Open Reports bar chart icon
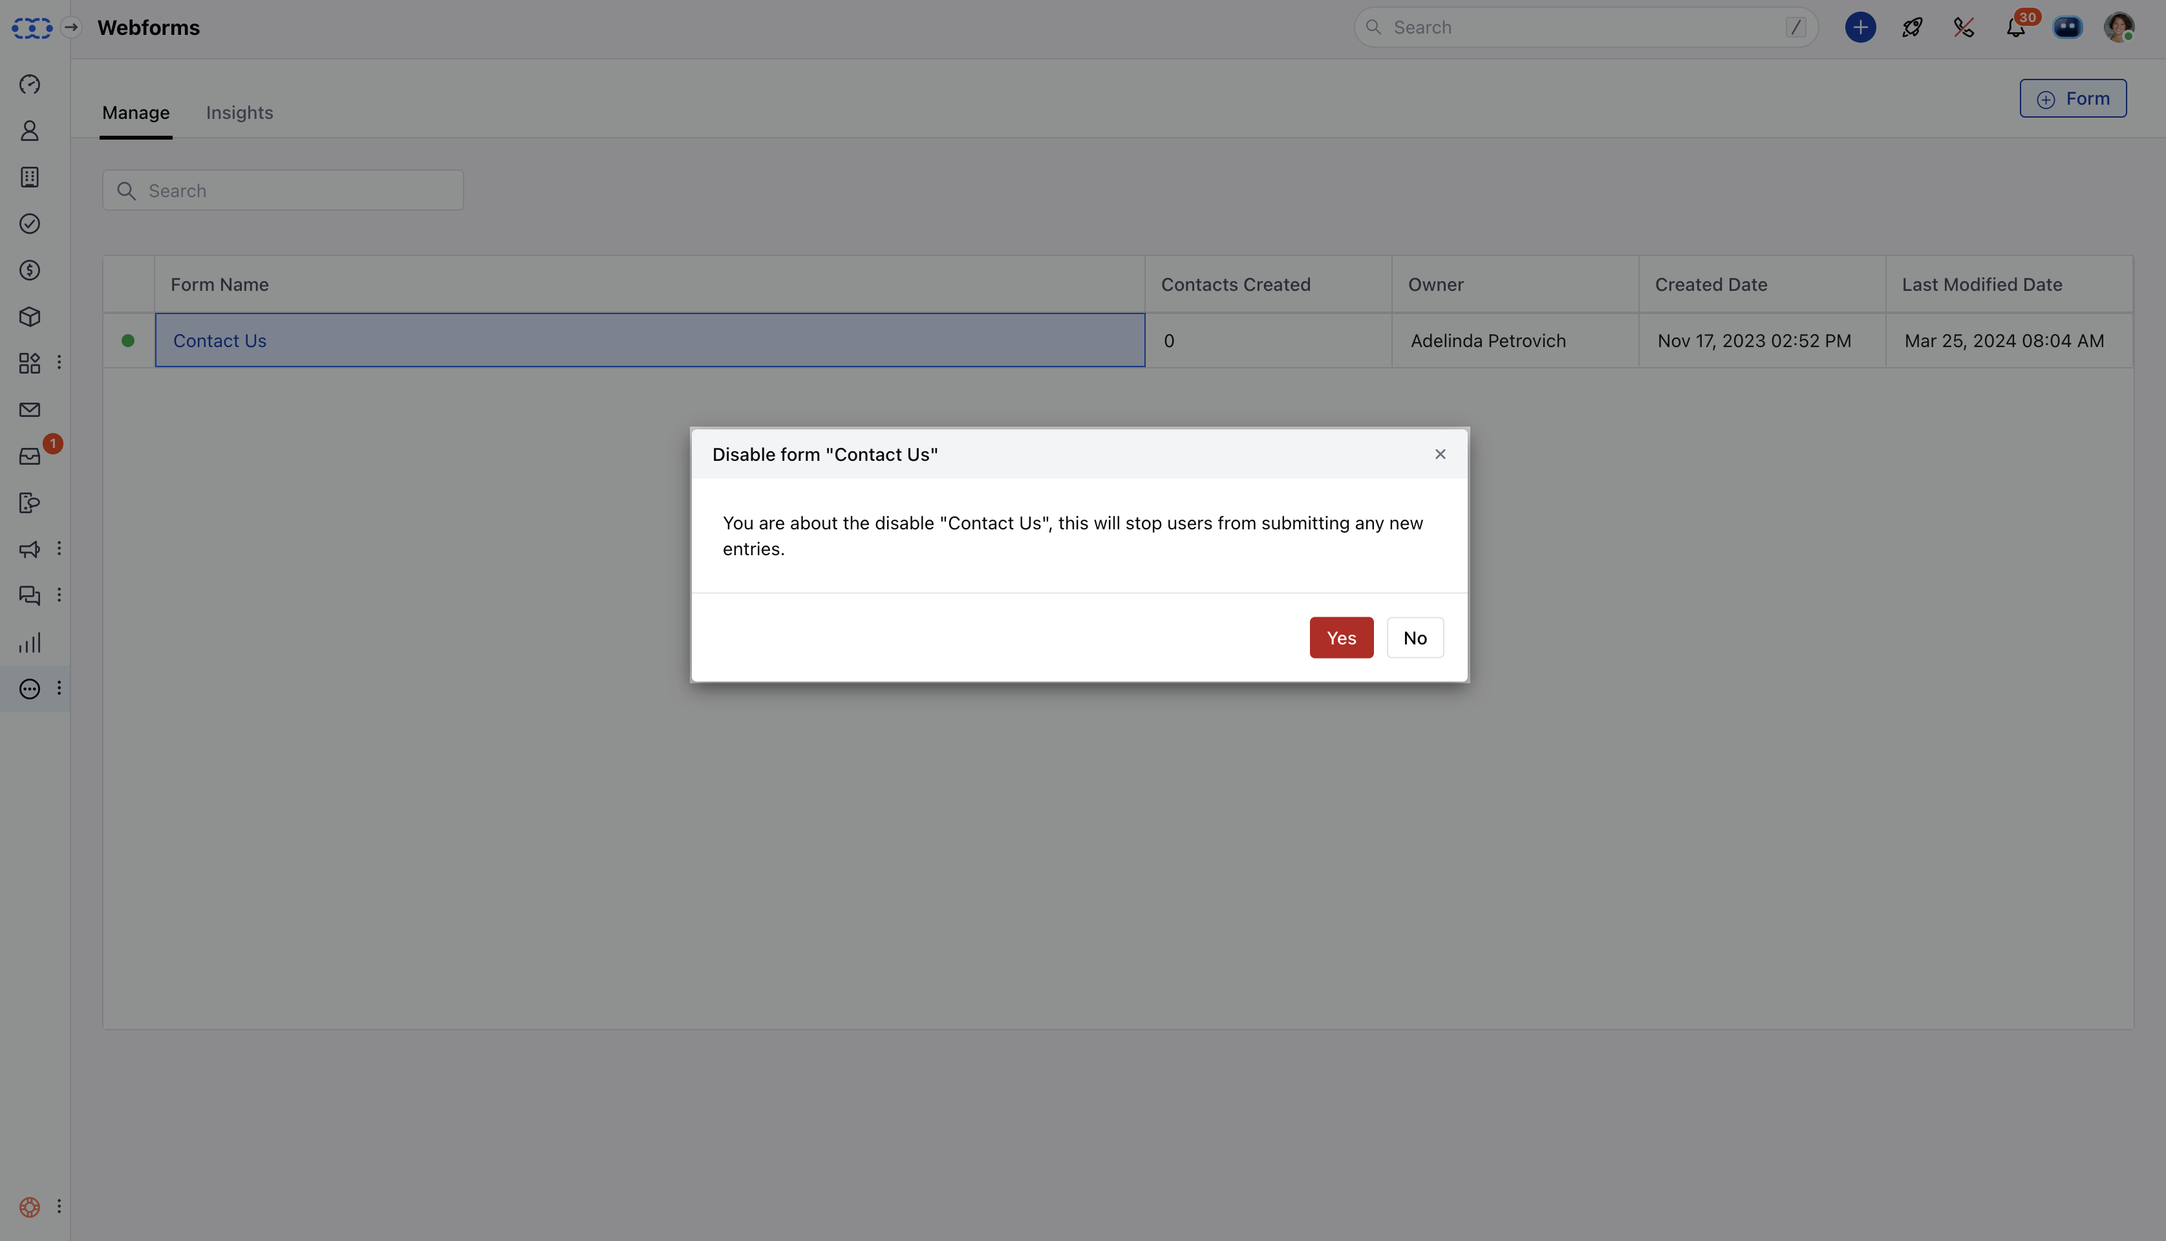The image size is (2166, 1241). click(30, 642)
